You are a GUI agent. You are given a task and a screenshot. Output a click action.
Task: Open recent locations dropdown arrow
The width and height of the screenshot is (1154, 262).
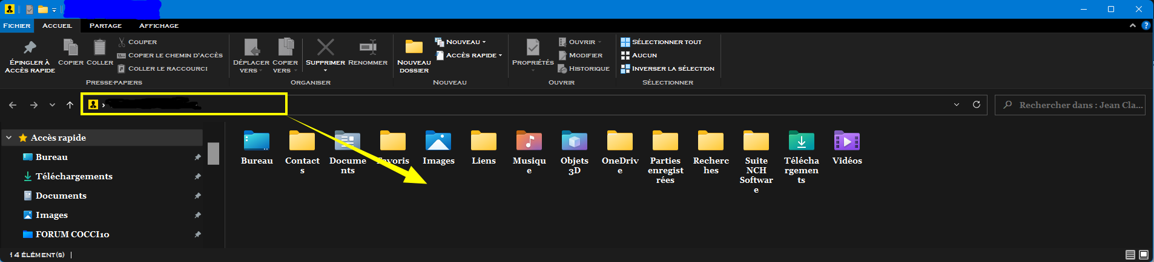[53, 105]
